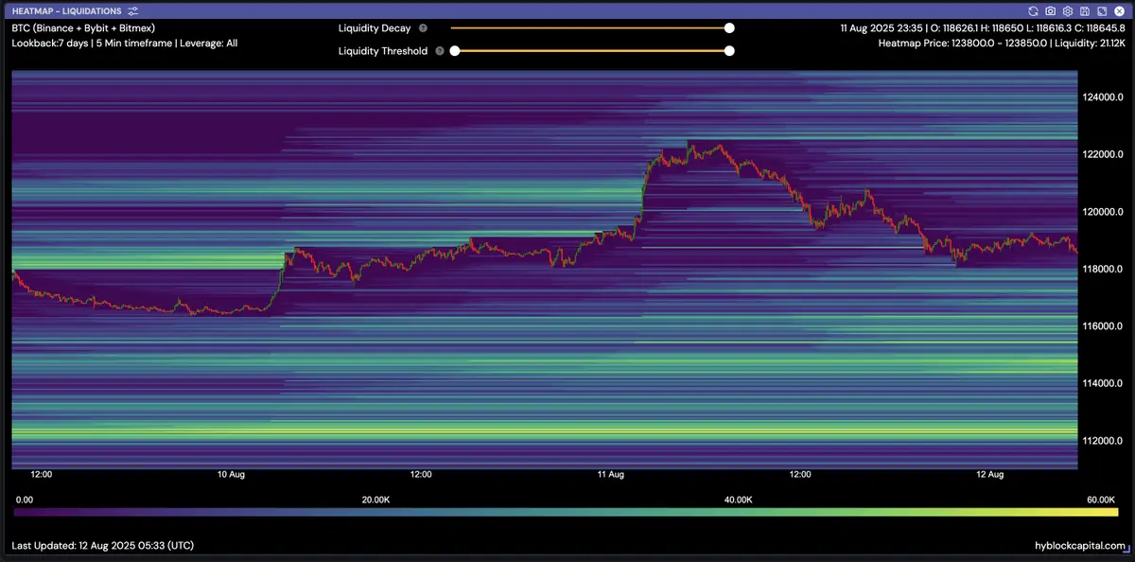Viewport: 1135px width, 562px height.
Task: Click the Liquidity Threshold right slider handle
Action: (729, 51)
